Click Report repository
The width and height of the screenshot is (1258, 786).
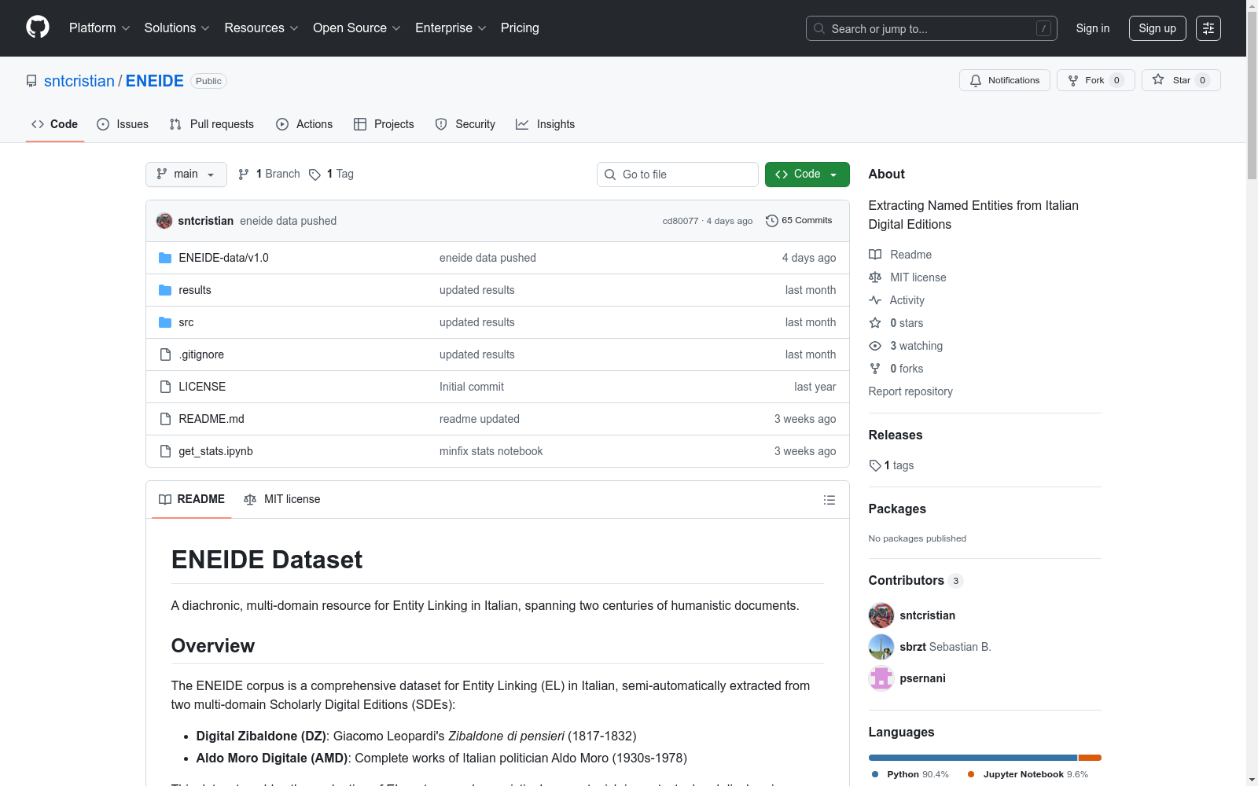click(x=910, y=391)
